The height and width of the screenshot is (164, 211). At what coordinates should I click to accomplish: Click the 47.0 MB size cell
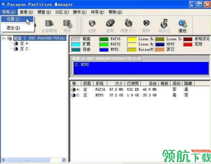[116, 89]
